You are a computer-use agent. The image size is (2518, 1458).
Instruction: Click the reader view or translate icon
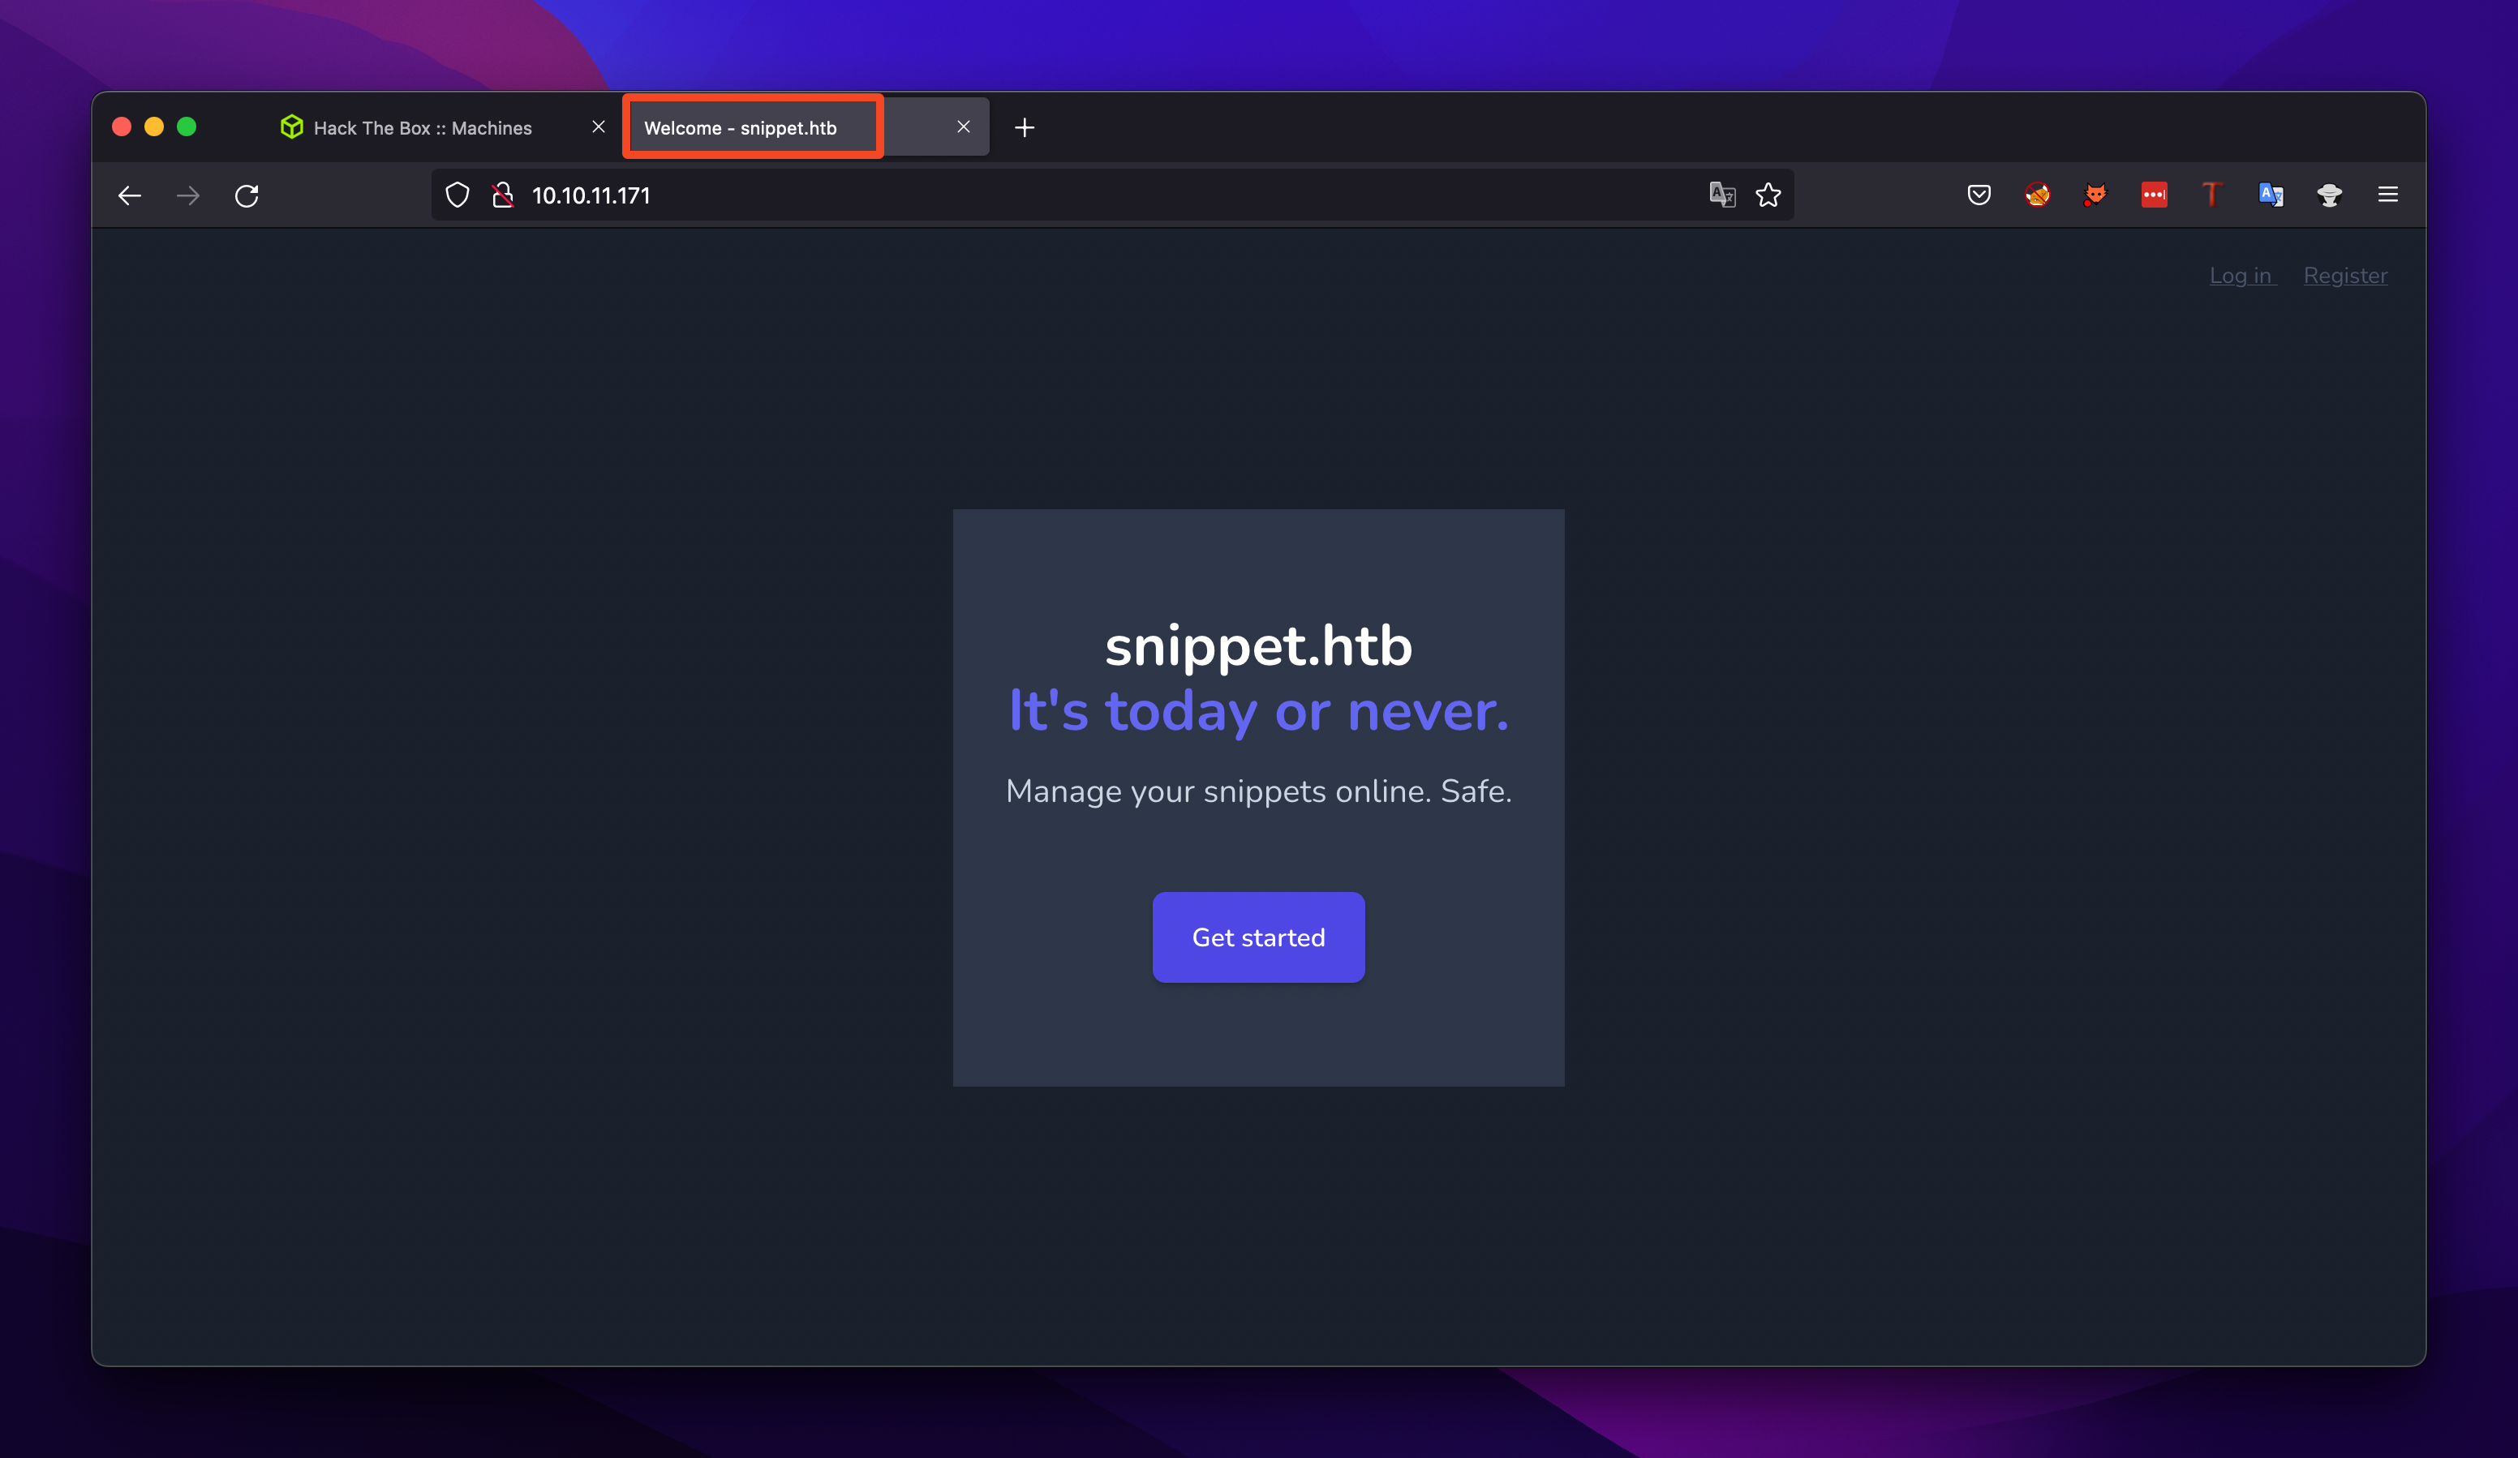pos(1721,195)
